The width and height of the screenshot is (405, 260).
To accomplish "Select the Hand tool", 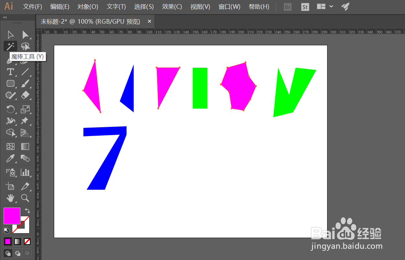I will pyautogui.click(x=11, y=198).
